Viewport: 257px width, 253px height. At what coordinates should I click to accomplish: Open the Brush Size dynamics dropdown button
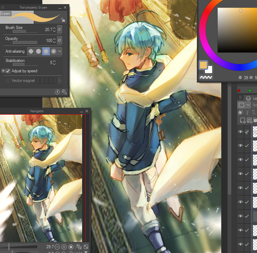[59, 29]
